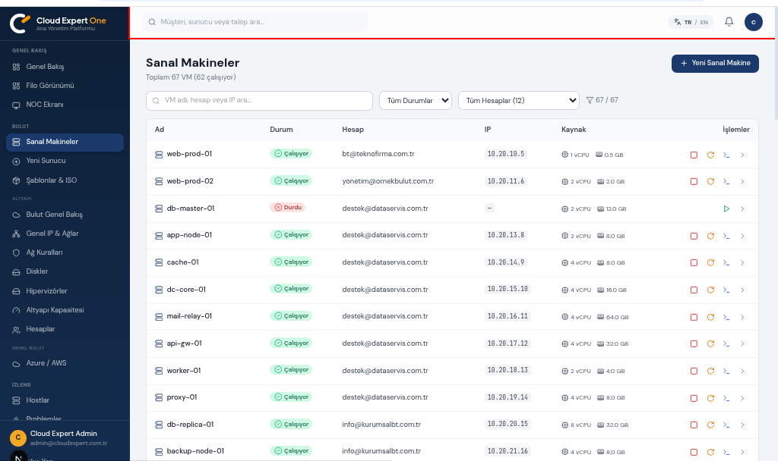
Task: Open console for cache-01
Action: pos(726,263)
